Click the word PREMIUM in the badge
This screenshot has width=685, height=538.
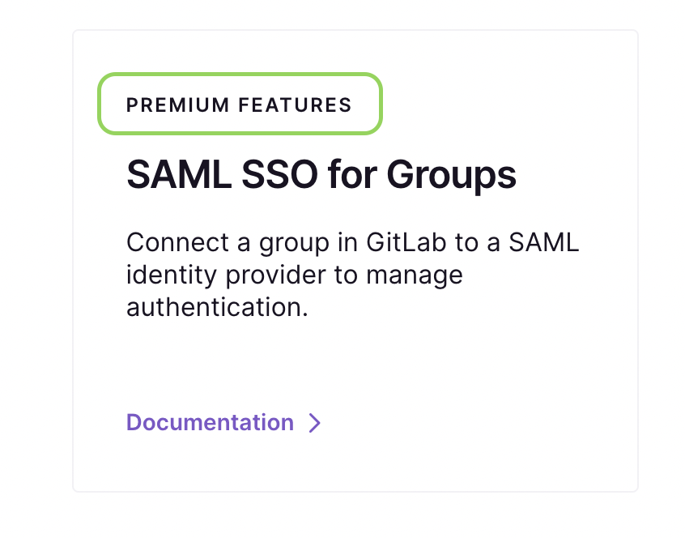click(x=178, y=105)
